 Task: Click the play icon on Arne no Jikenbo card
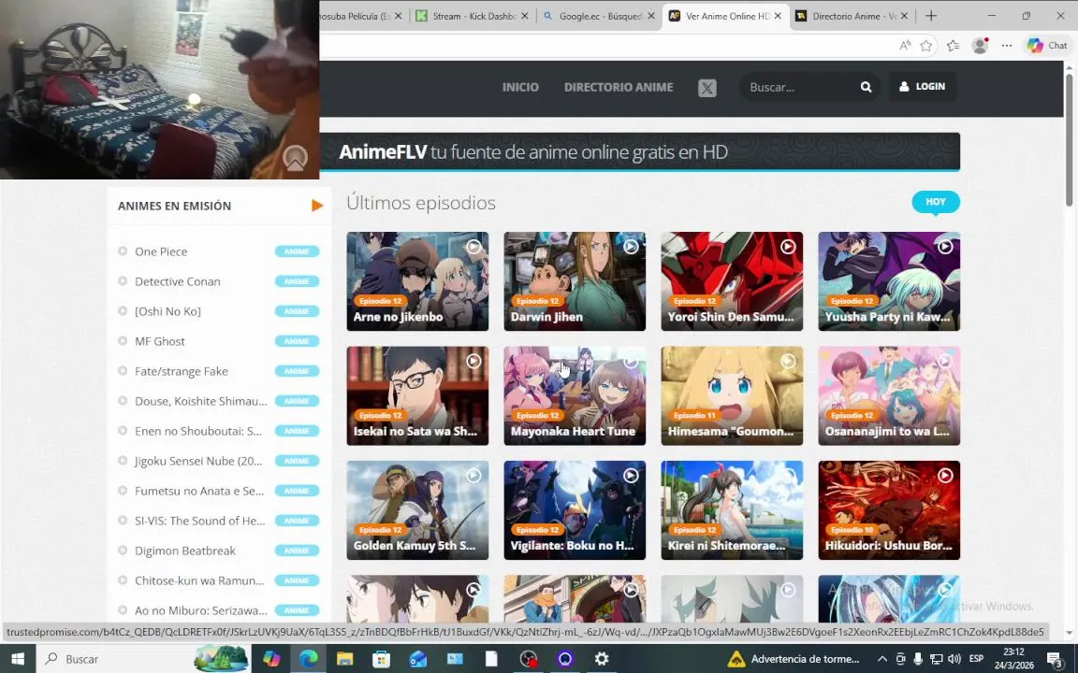(x=473, y=247)
